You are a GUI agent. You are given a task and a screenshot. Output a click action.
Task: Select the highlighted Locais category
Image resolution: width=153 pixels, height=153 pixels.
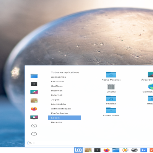tap(64, 118)
